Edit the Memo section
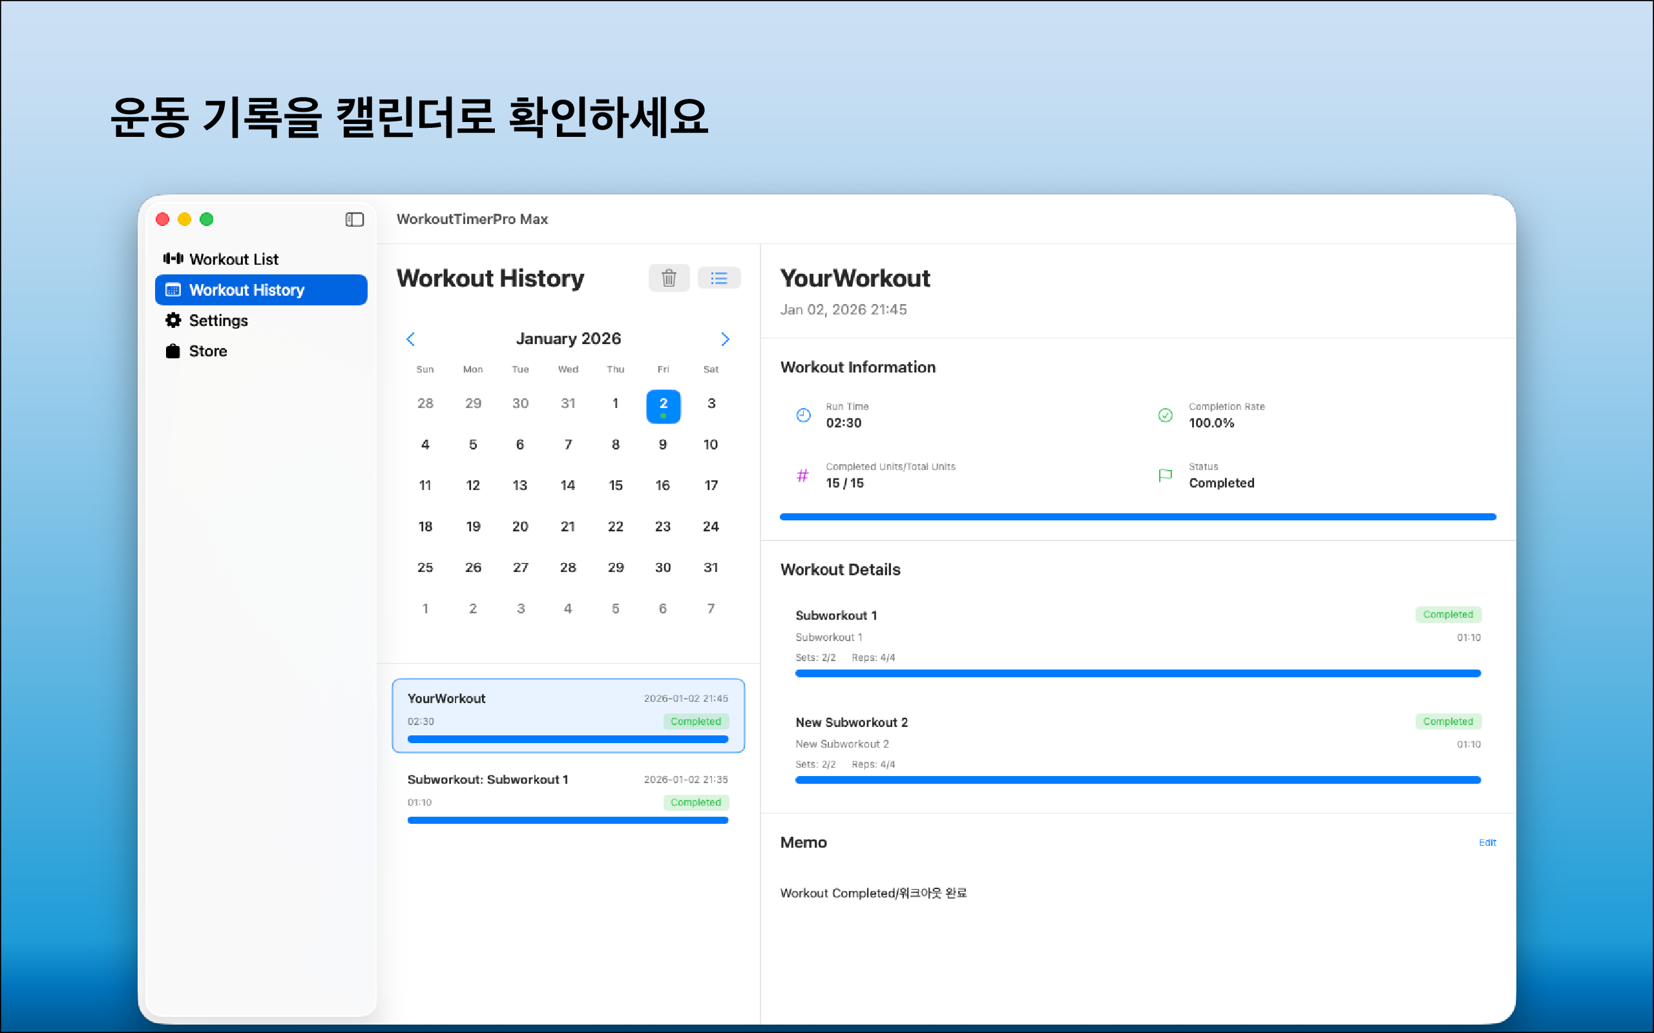 pyautogui.click(x=1487, y=843)
